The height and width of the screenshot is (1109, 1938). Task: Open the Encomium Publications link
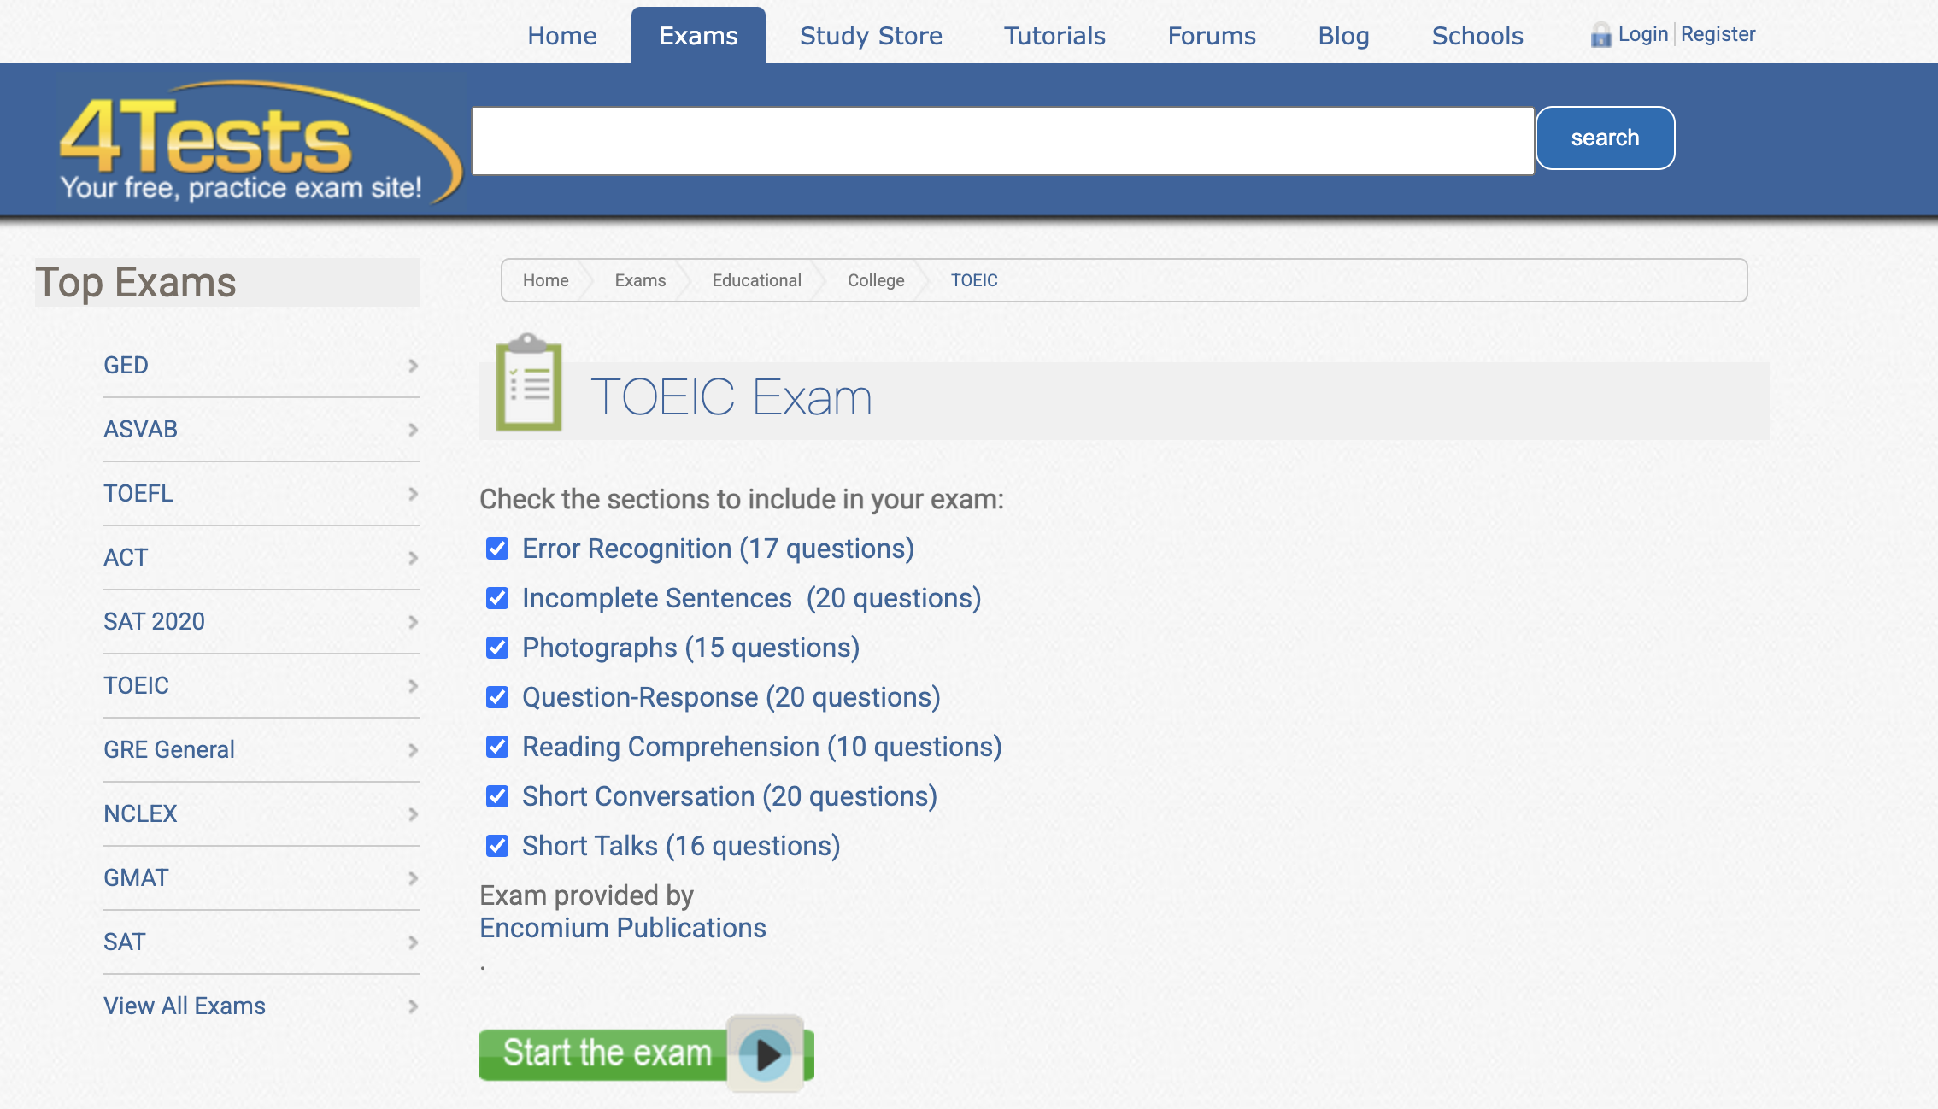(x=622, y=928)
